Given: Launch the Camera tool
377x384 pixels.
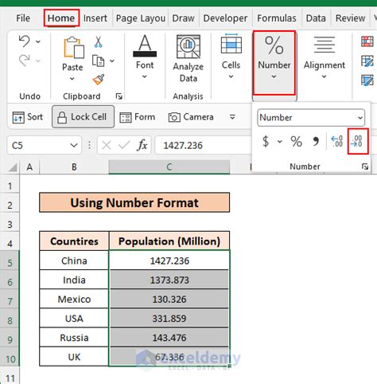Looking at the screenshot, I should click(191, 117).
